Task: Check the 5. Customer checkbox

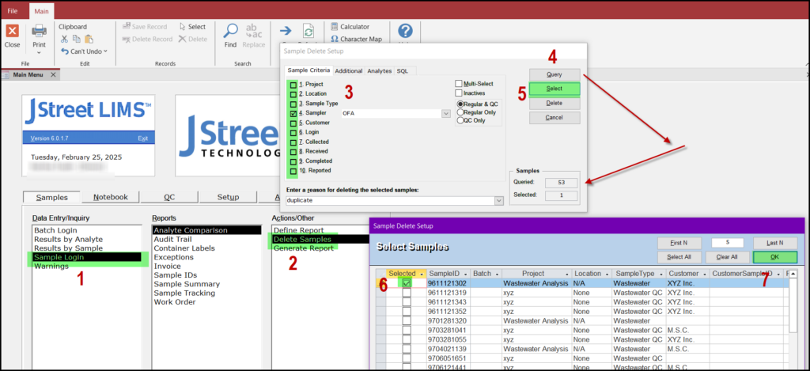Action: point(293,123)
